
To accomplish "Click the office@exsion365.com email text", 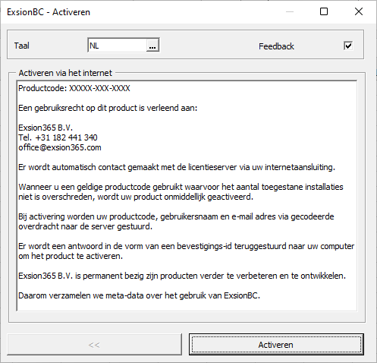I will [60, 147].
